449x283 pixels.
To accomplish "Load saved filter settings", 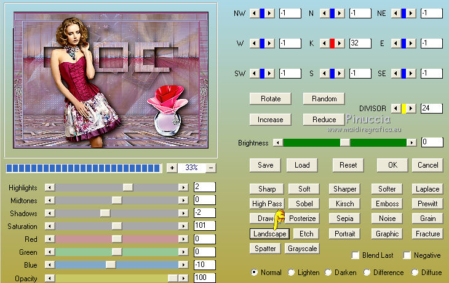I will (302, 165).
